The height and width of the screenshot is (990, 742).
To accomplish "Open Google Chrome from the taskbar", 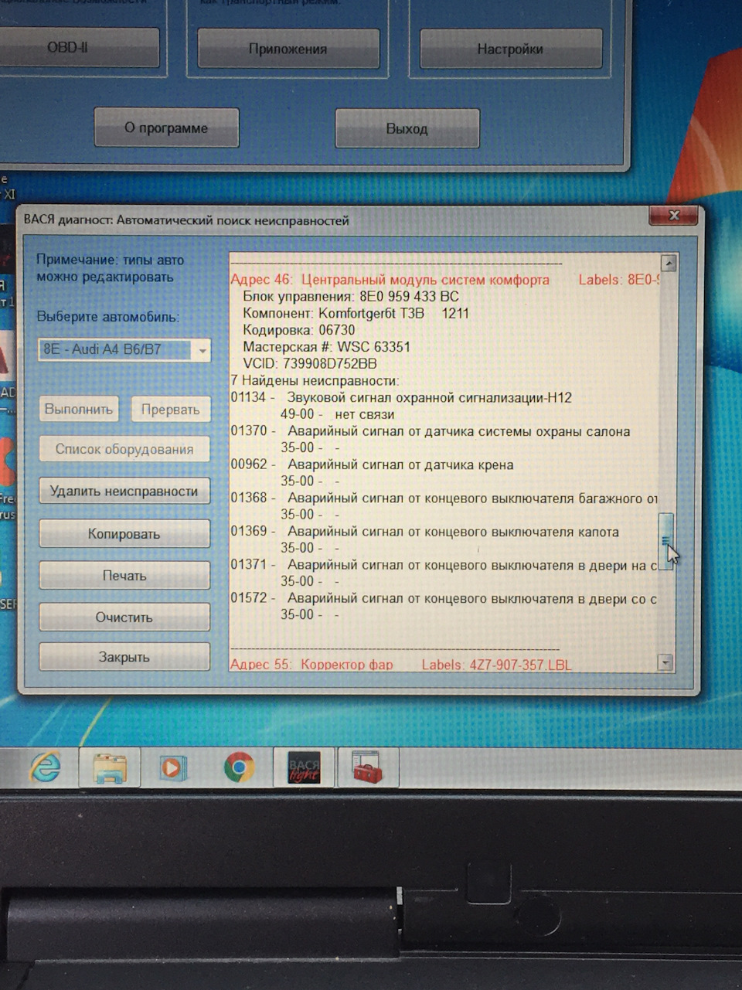I will [240, 767].
